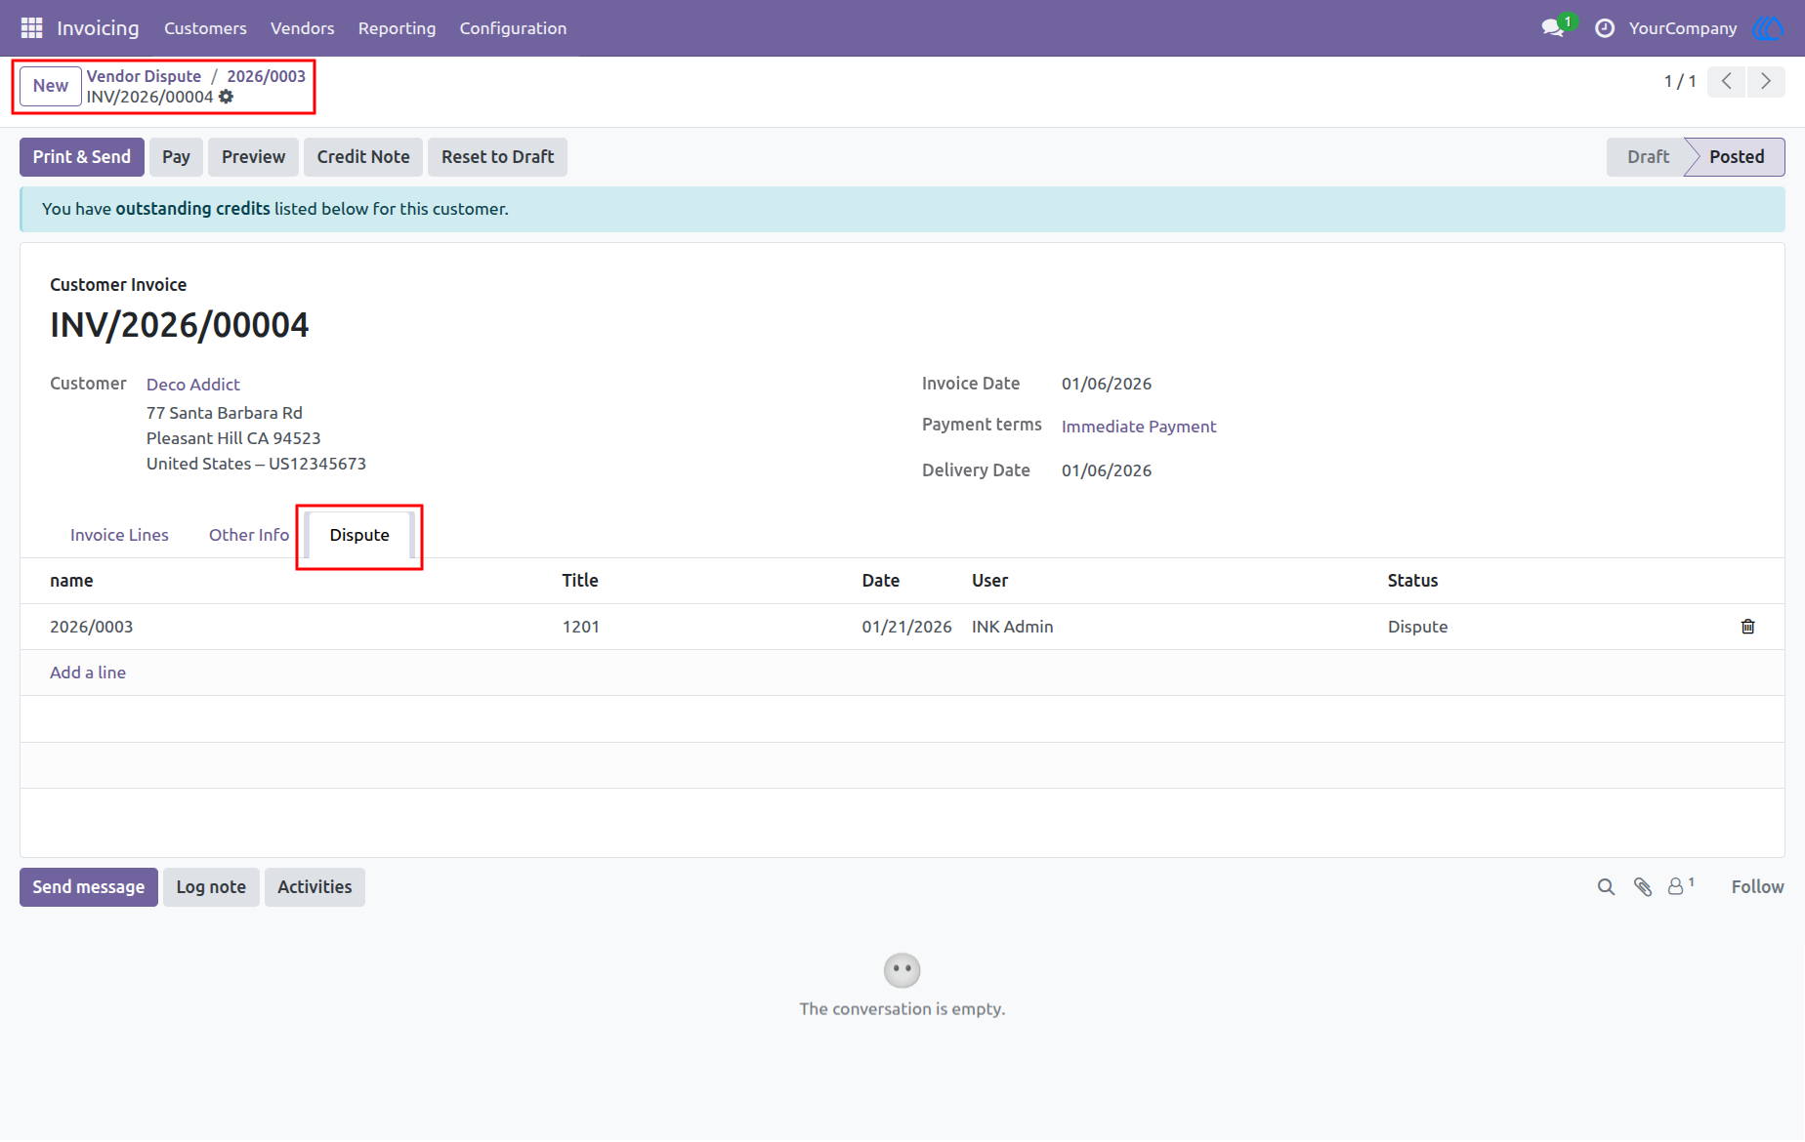Open the Reporting menu

coord(398,28)
